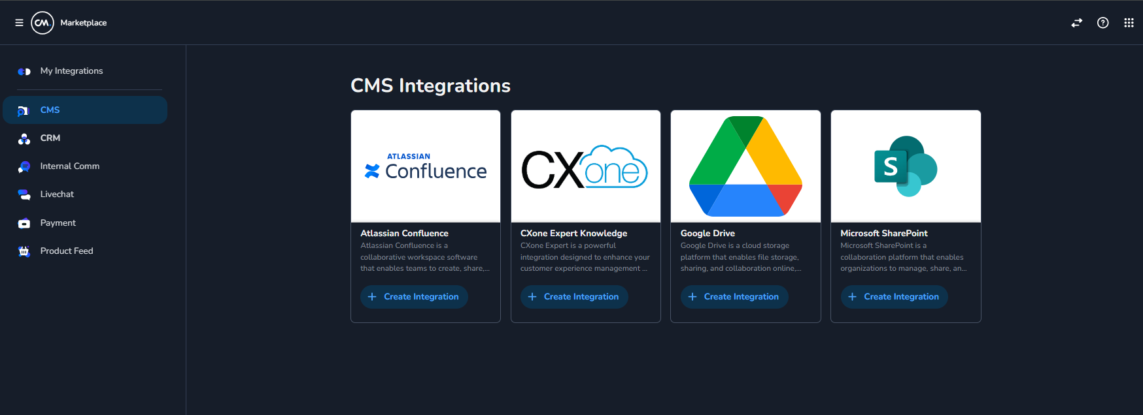This screenshot has width=1143, height=415.
Task: Click the Google Drive card title
Action: coord(708,234)
